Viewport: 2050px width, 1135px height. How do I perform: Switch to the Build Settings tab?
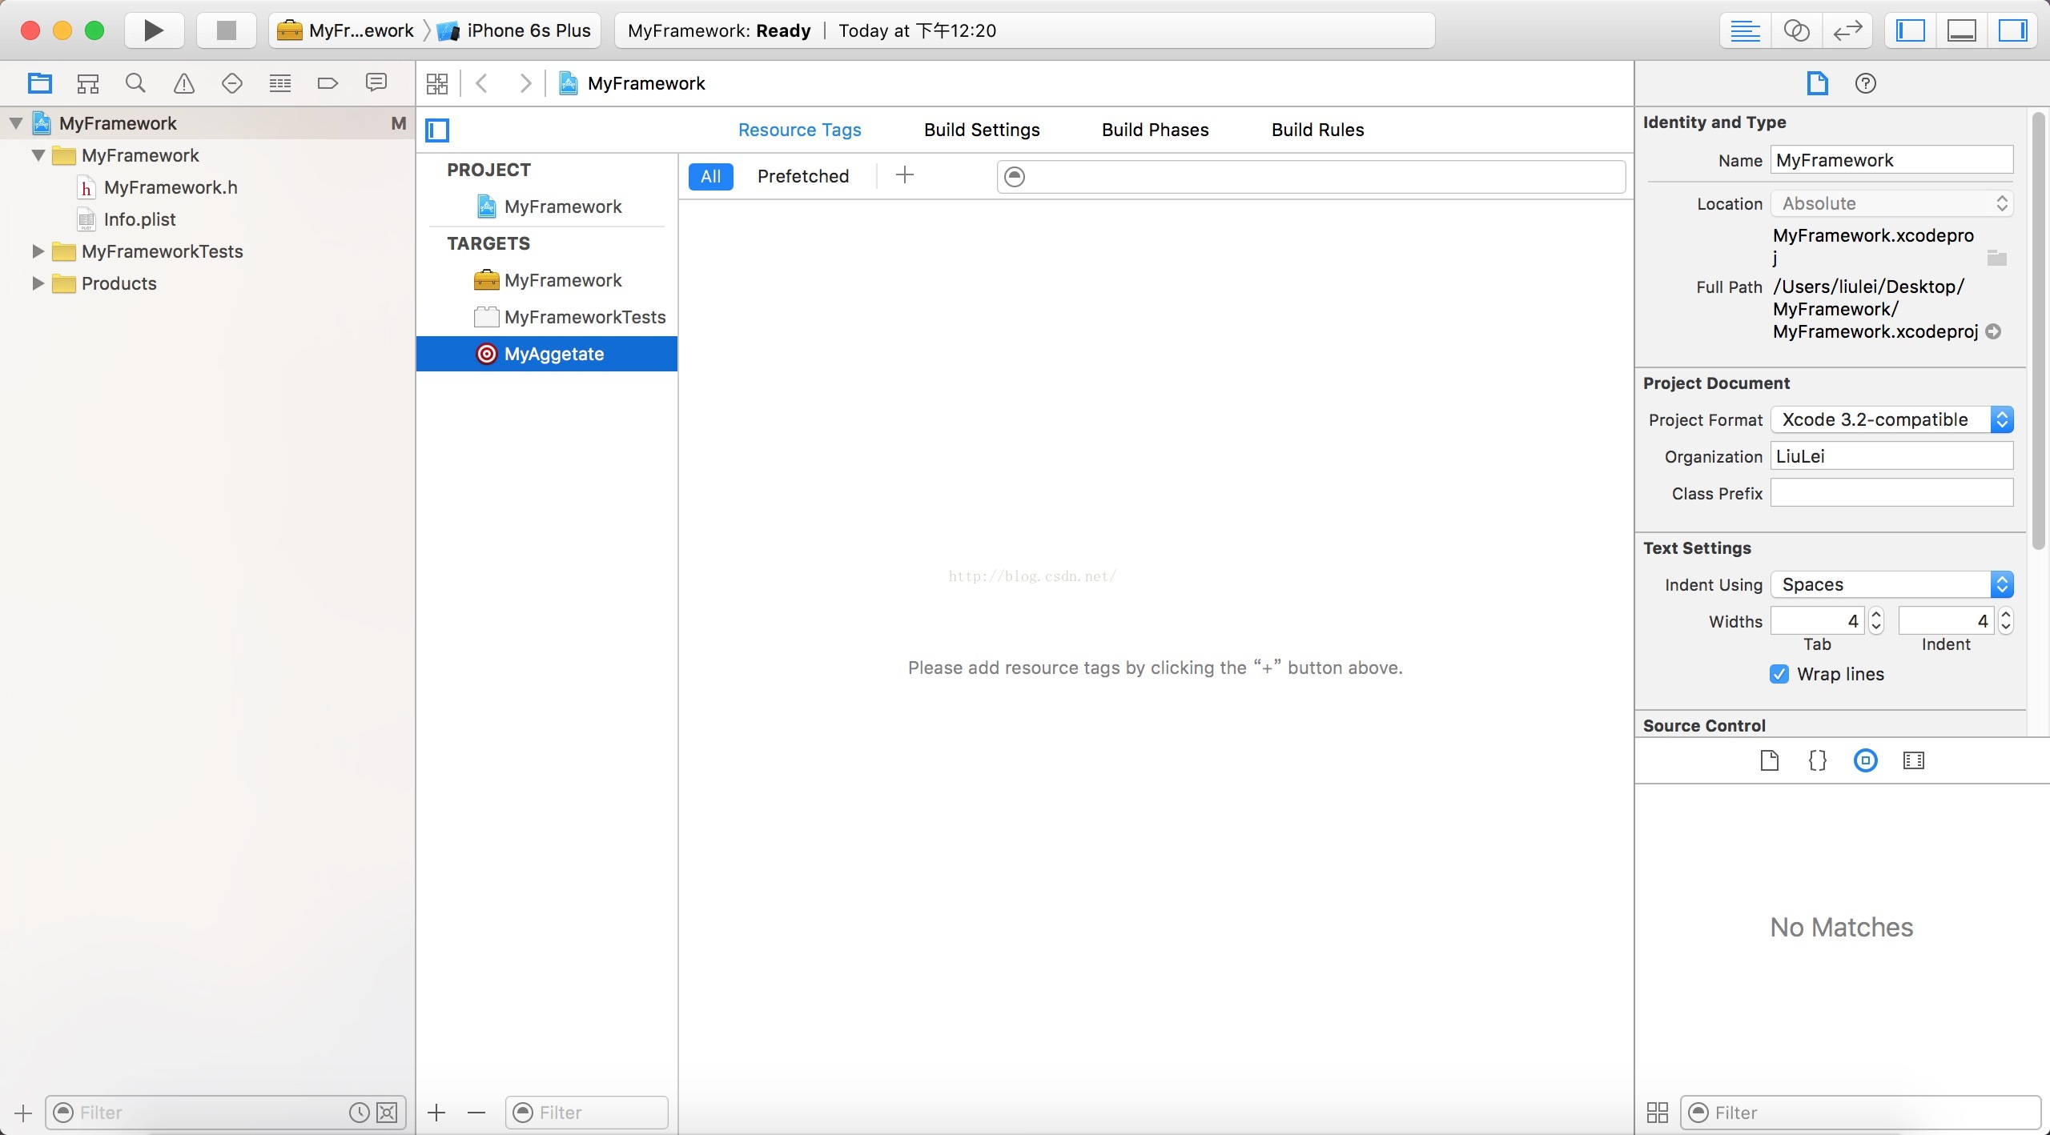click(x=982, y=130)
